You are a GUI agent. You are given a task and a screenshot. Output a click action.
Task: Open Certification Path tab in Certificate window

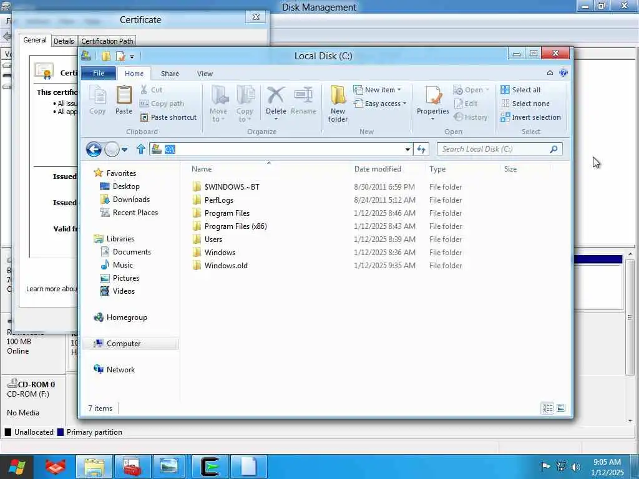pos(107,41)
